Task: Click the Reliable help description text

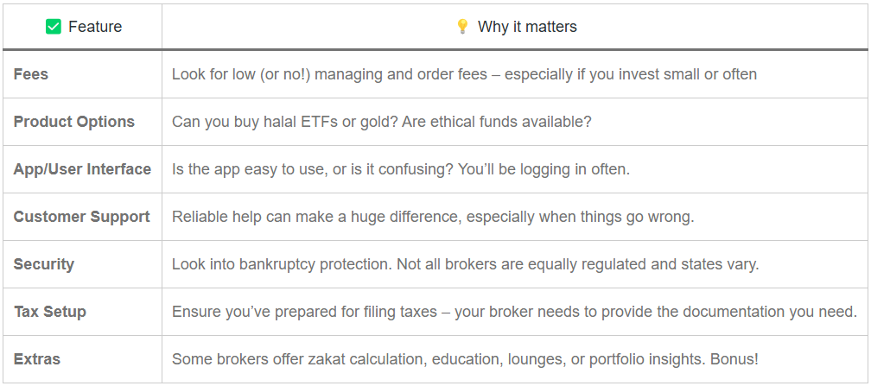Action: 433,217
